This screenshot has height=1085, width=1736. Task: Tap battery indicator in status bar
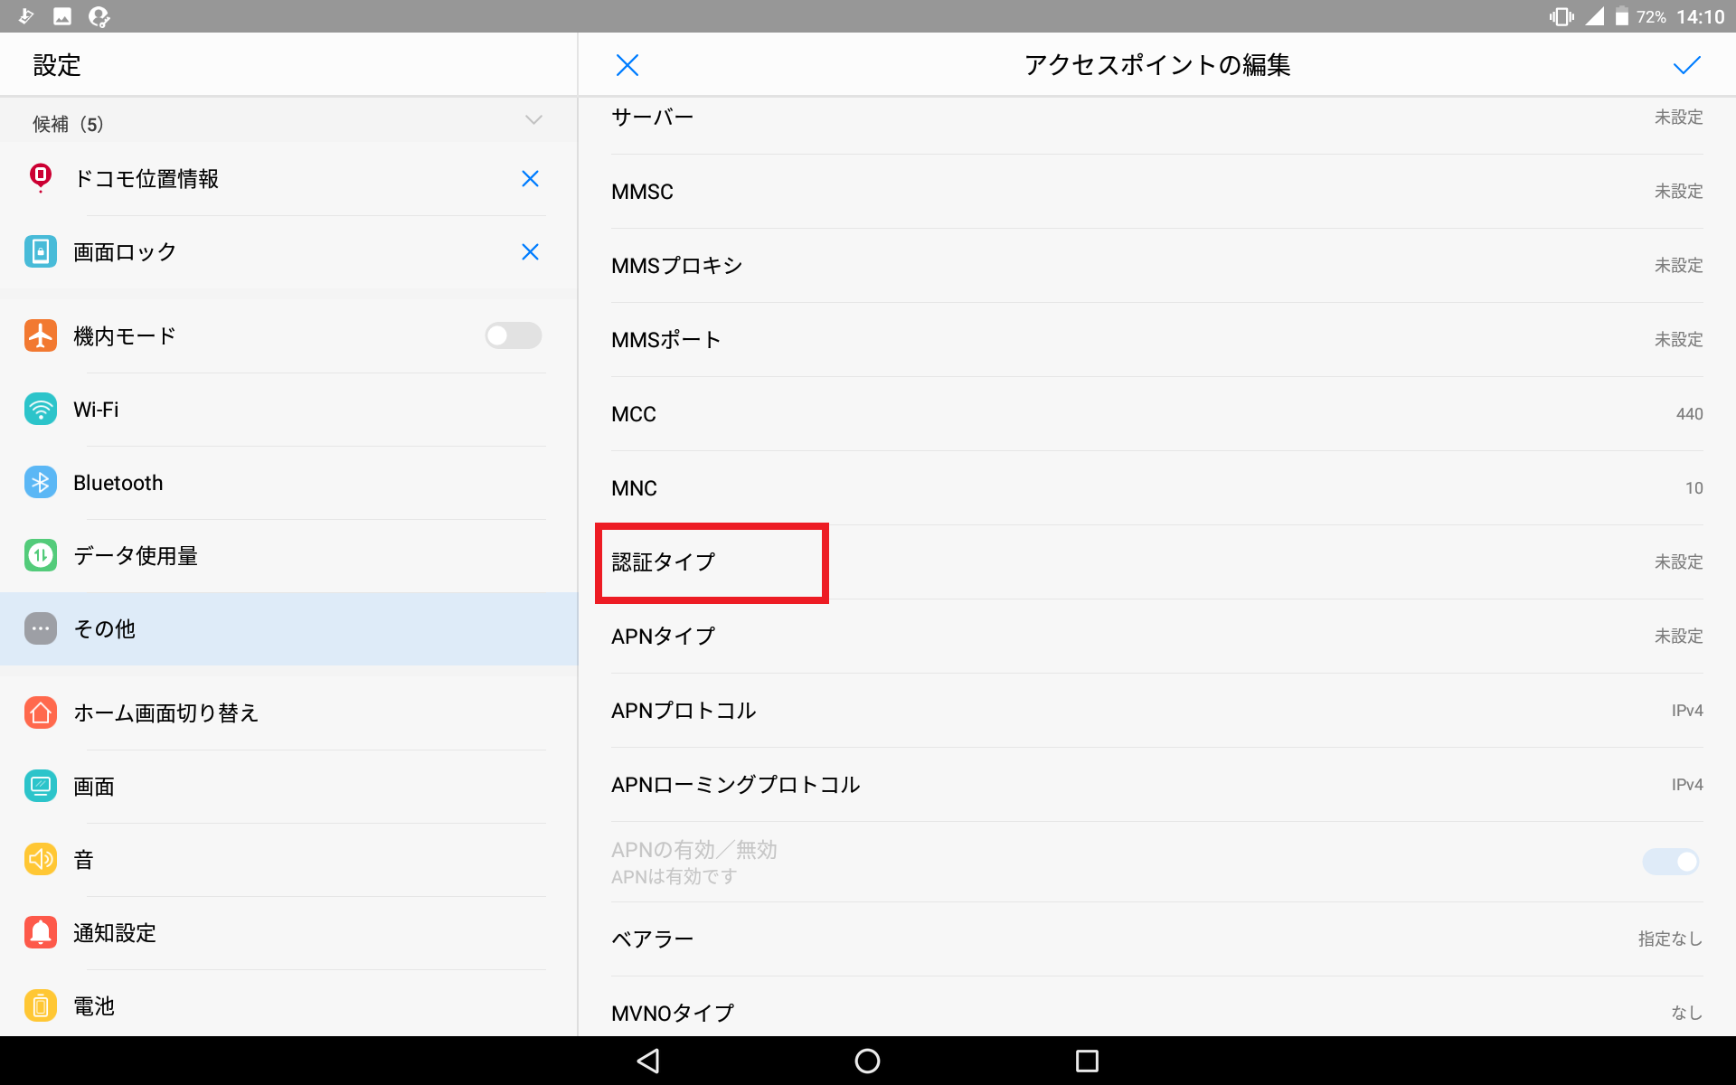coord(1622,16)
